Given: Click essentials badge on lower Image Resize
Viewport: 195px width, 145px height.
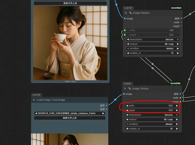Looking at the screenshot, I should click(175, 83).
